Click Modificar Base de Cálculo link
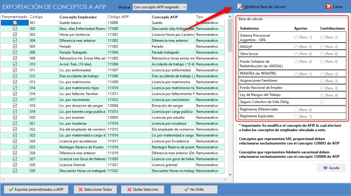The height and width of the screenshot is (196, 351). [x=265, y=7]
